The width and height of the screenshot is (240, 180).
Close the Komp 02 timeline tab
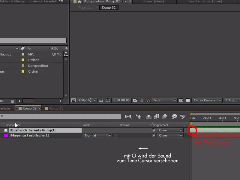click(39, 108)
